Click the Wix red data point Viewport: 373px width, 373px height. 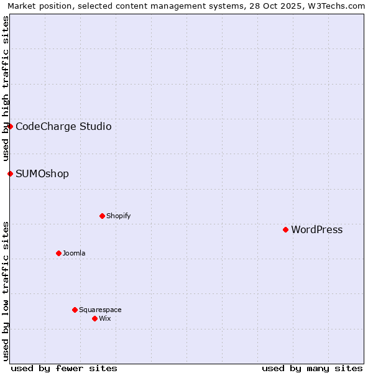pos(94,318)
